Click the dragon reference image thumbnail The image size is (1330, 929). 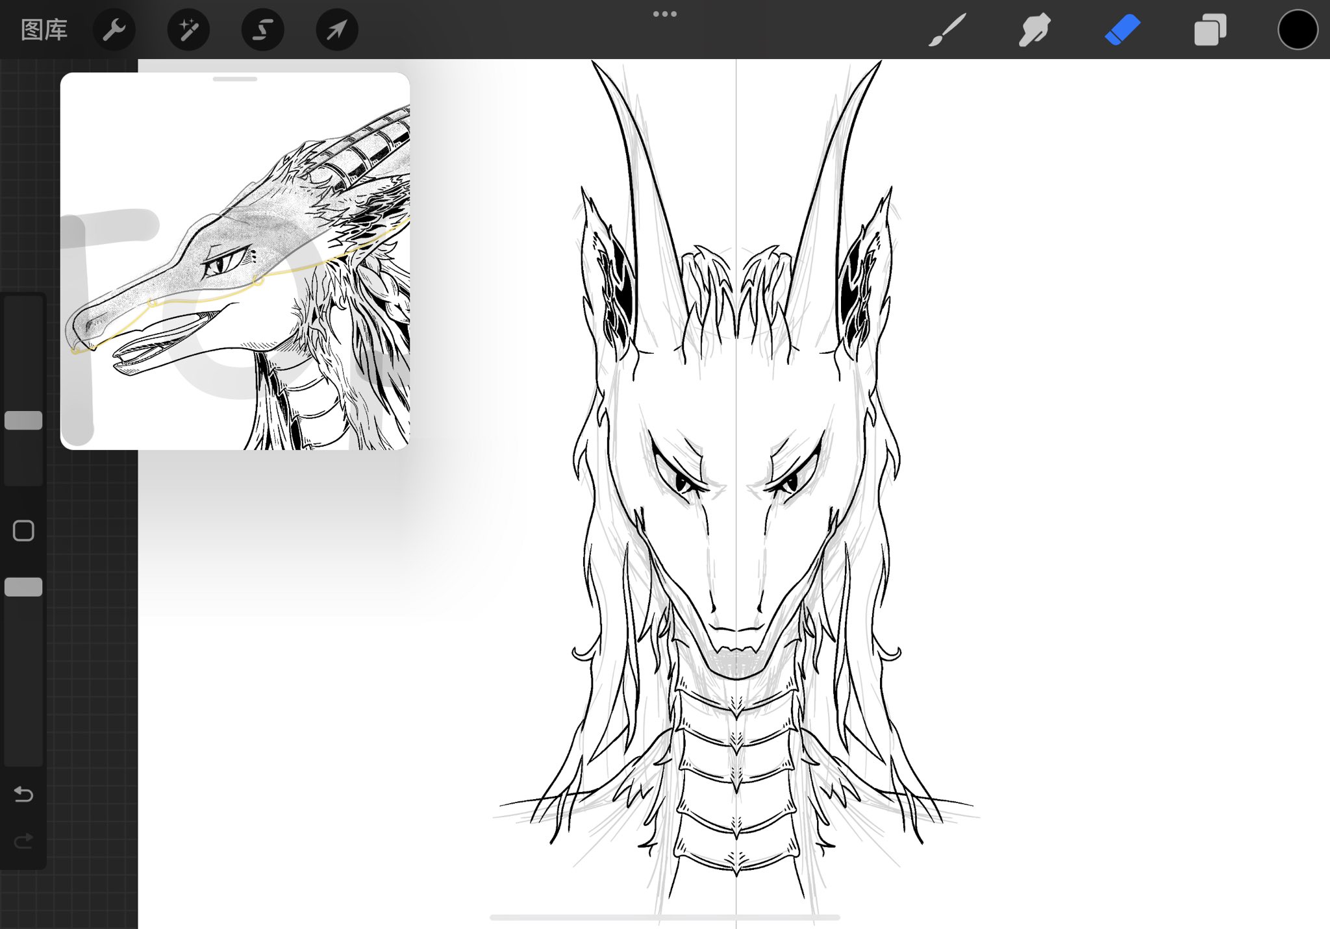235,261
